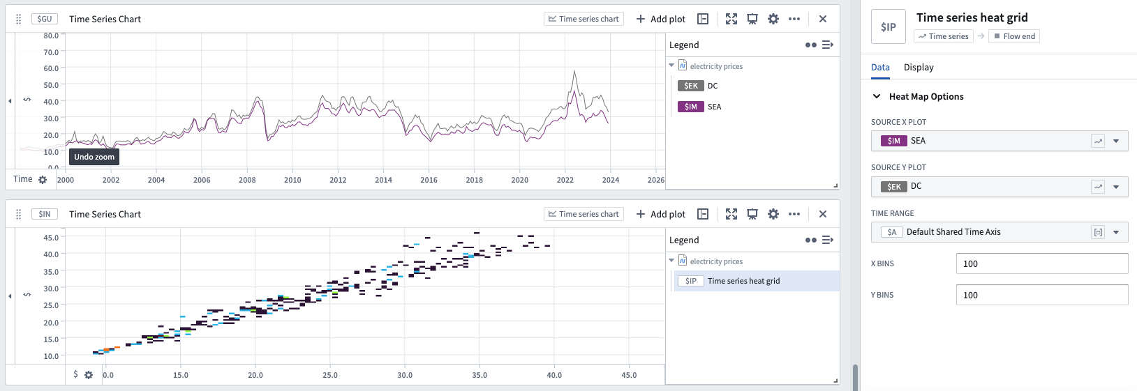Edit the X BINS input field
Image resolution: width=1137 pixels, height=391 pixels.
coord(1042,263)
